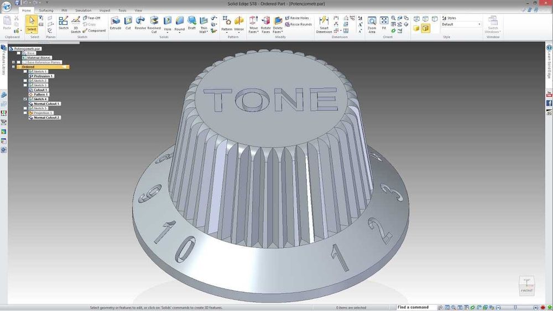
Task: Click the Resize Holes command
Action: pos(296,18)
